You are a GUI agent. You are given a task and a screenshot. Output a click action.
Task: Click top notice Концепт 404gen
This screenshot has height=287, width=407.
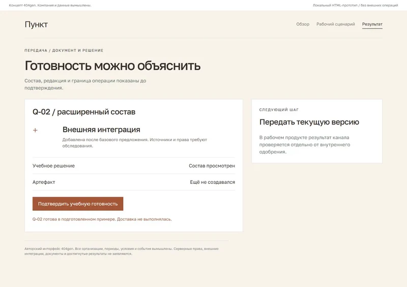pyautogui.click(x=50, y=5)
